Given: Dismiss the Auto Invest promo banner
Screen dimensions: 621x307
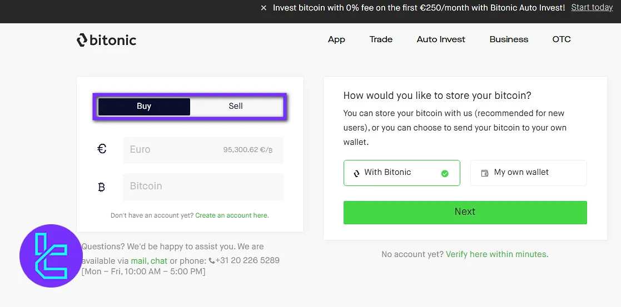Looking at the screenshot, I should pyautogui.click(x=264, y=8).
